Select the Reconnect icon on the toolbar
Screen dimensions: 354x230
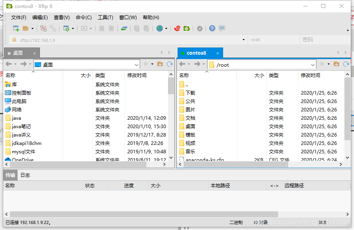tap(53, 28)
